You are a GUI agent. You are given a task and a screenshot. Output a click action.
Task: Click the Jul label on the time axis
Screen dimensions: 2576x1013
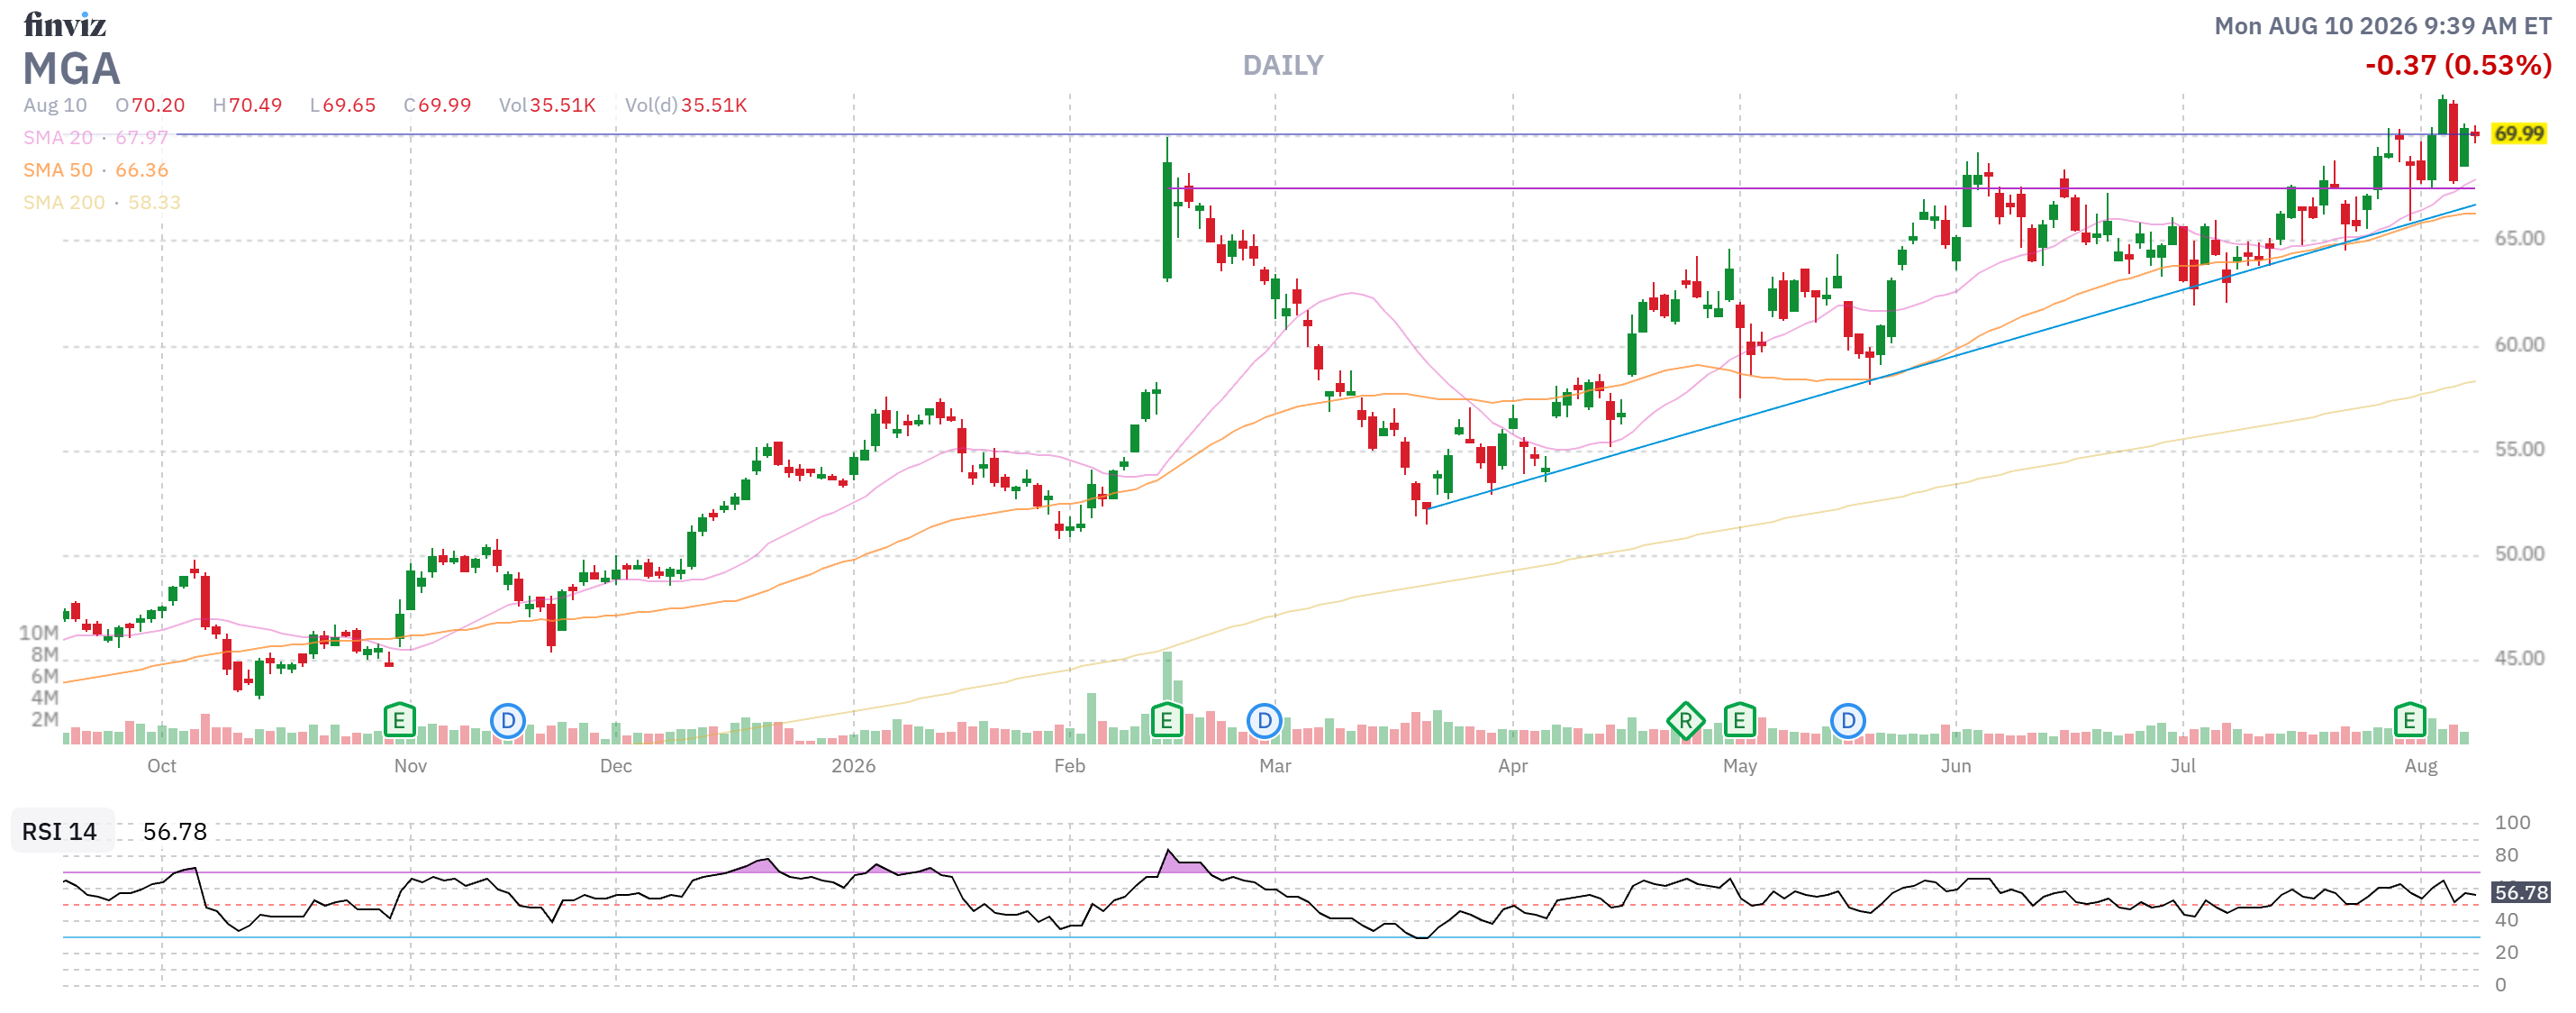coord(2183,766)
